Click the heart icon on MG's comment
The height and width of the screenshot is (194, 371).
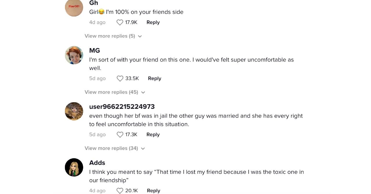120,78
